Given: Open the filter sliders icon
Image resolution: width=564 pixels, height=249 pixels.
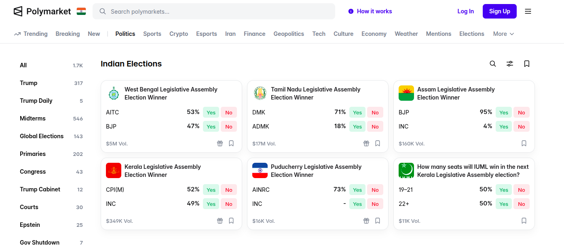Looking at the screenshot, I should pyautogui.click(x=510, y=64).
